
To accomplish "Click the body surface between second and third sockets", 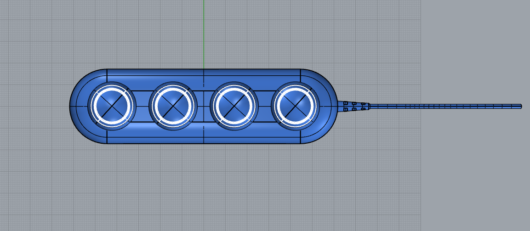I will pos(204,107).
